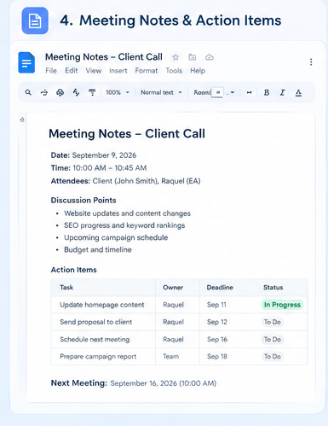Click the In Progress status chip
328x426 pixels.
(x=282, y=305)
